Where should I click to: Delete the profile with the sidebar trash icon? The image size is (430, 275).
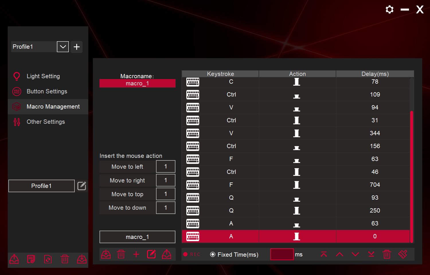65,259
